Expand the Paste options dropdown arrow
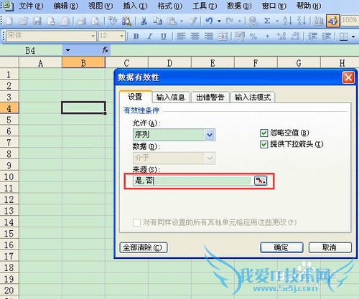 (182, 22)
